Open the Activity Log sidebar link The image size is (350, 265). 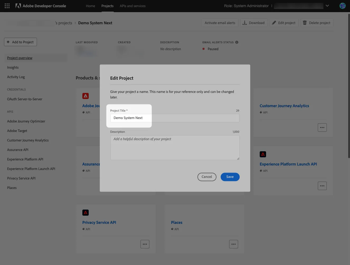pyautogui.click(x=16, y=77)
